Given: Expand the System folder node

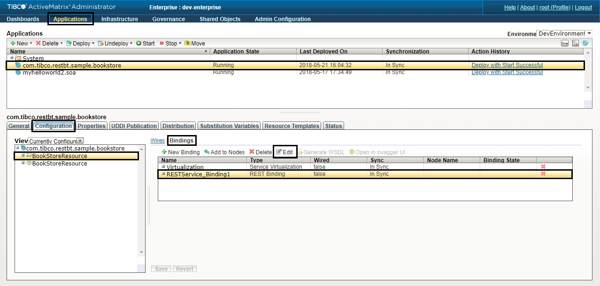Looking at the screenshot, I should tap(12, 58).
